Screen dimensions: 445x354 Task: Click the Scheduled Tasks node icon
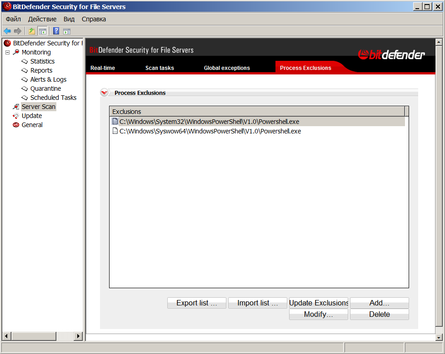tap(25, 98)
